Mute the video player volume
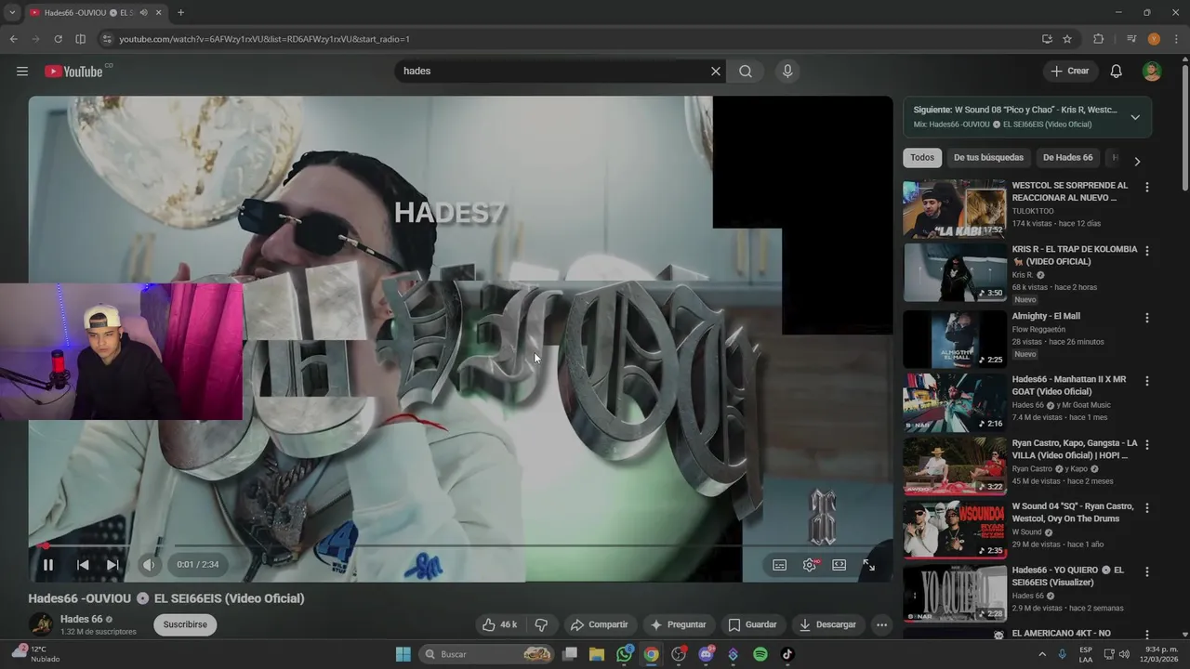Image resolution: width=1190 pixels, height=669 pixels. pyautogui.click(x=149, y=565)
